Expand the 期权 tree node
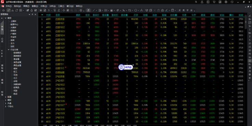252x126 pixels. pyautogui.click(x=5, y=100)
